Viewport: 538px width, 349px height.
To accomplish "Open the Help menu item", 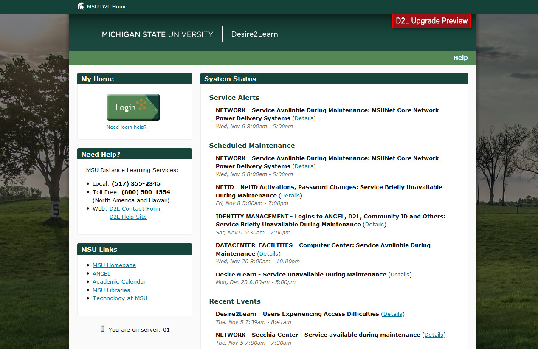I will tap(460, 57).
